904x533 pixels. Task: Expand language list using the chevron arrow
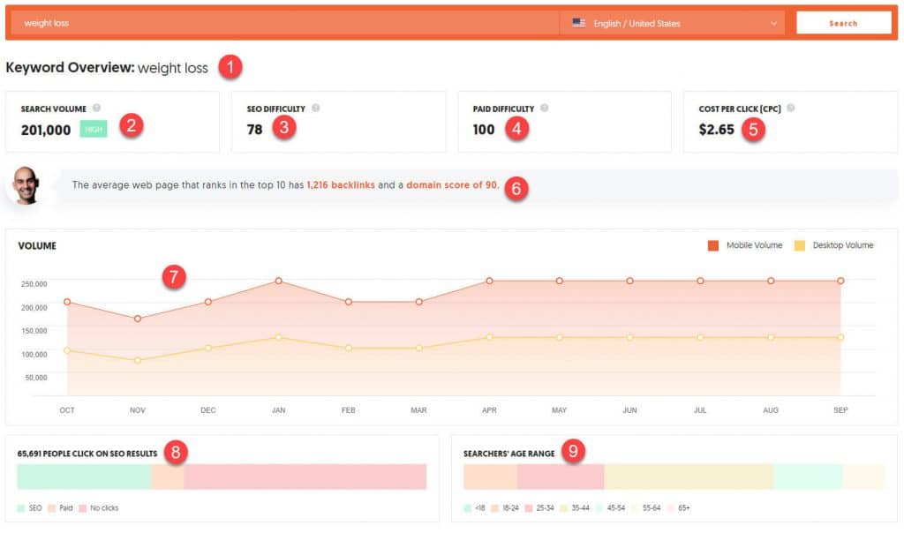coord(774,24)
